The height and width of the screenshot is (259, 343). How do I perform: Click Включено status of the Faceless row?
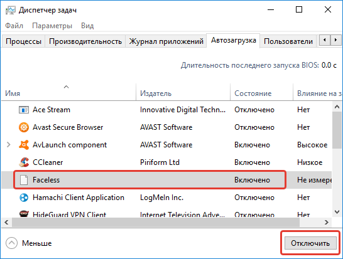tap(252, 180)
